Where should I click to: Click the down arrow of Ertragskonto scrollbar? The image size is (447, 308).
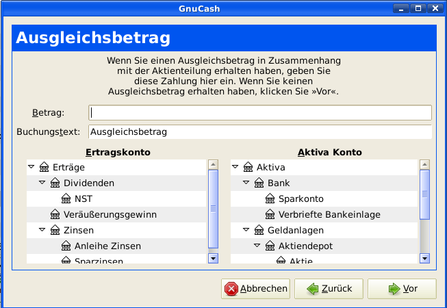212,258
